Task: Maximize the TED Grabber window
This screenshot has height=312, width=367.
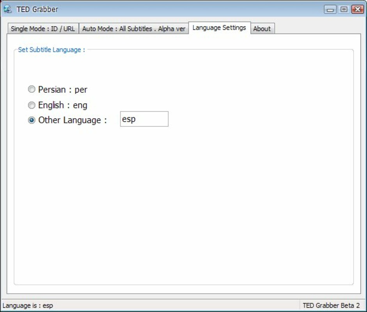Action: point(344,9)
